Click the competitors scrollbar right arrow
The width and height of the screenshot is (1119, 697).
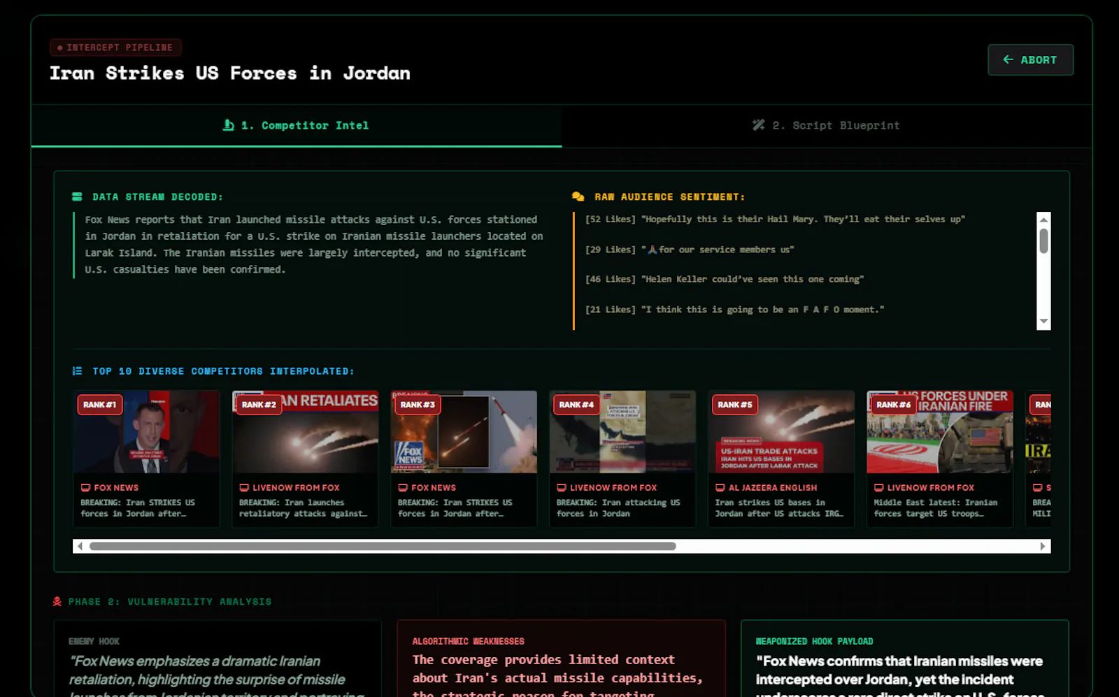(1043, 547)
